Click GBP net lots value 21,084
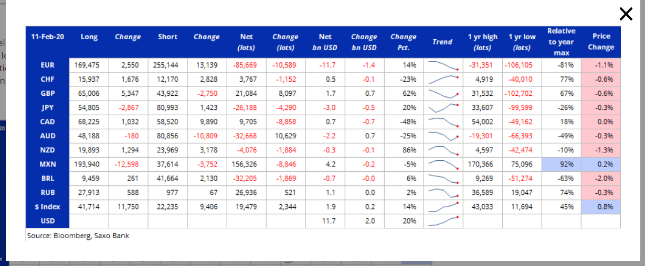This screenshot has width=645, height=266. (247, 94)
